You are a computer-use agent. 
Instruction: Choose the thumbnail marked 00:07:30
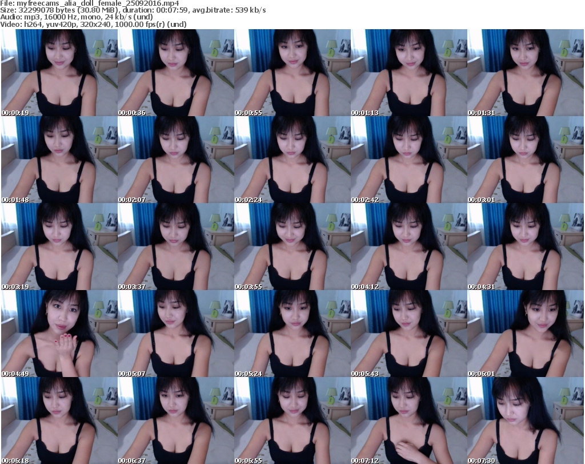point(526,421)
